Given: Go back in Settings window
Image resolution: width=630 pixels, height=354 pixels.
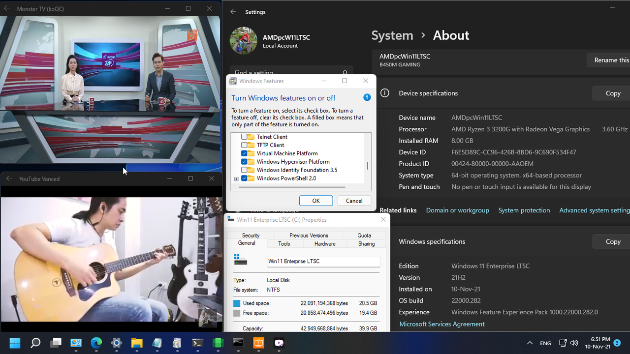Looking at the screenshot, I should pos(233,12).
